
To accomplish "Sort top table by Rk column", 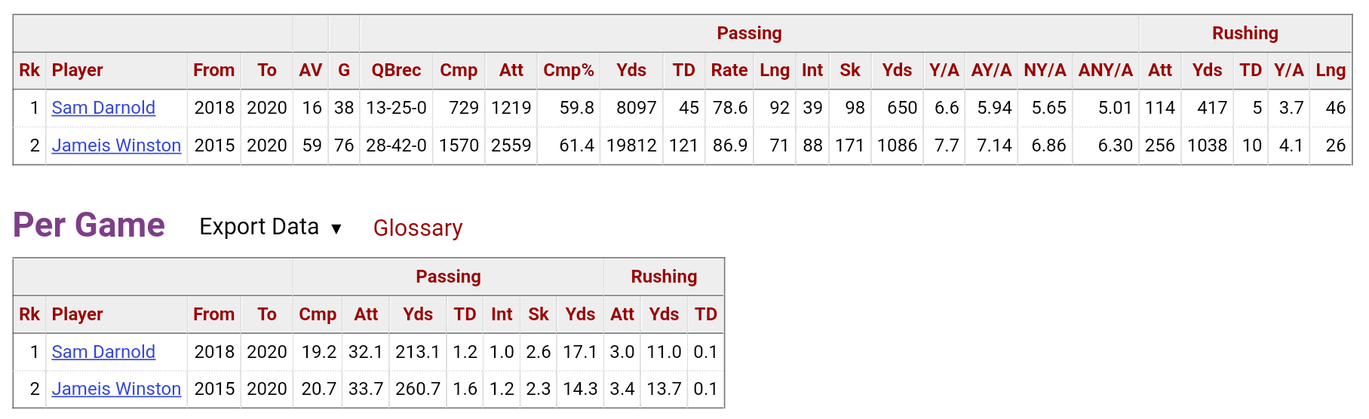I will [x=29, y=71].
